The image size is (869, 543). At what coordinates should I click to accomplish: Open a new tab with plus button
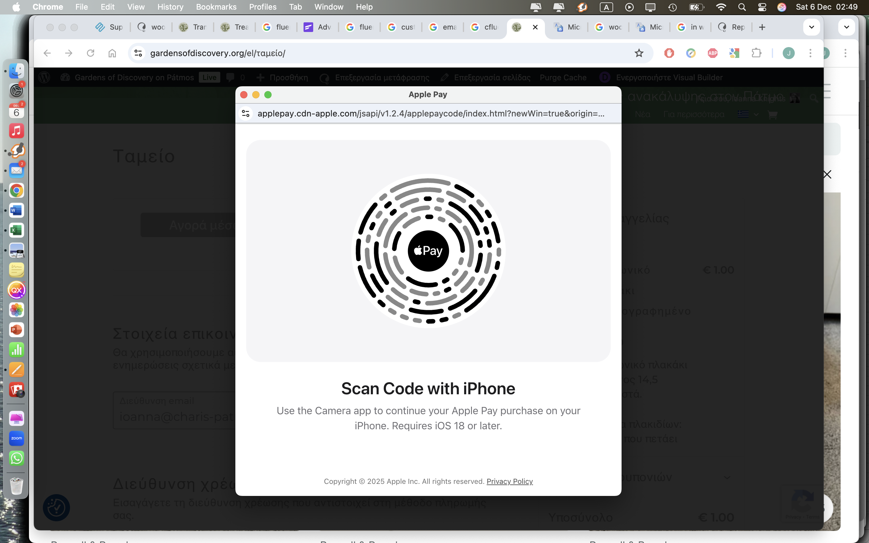point(762,27)
